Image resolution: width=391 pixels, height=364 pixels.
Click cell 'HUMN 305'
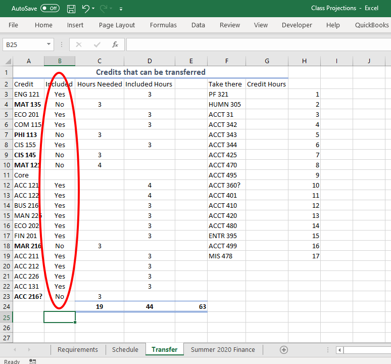point(226,104)
